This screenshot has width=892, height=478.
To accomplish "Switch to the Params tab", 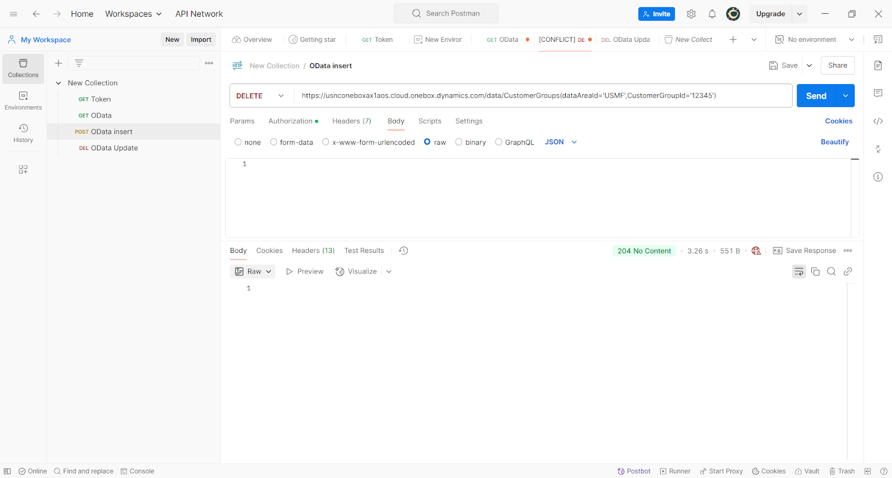I will coord(242,121).
